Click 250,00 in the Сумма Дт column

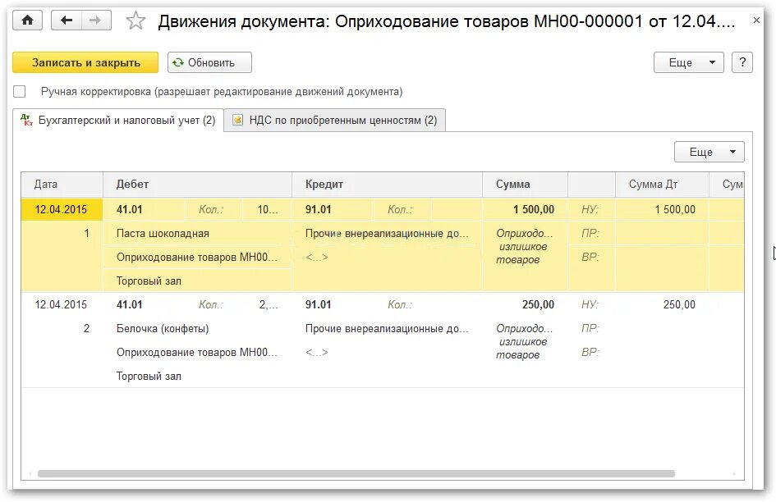coord(662,304)
